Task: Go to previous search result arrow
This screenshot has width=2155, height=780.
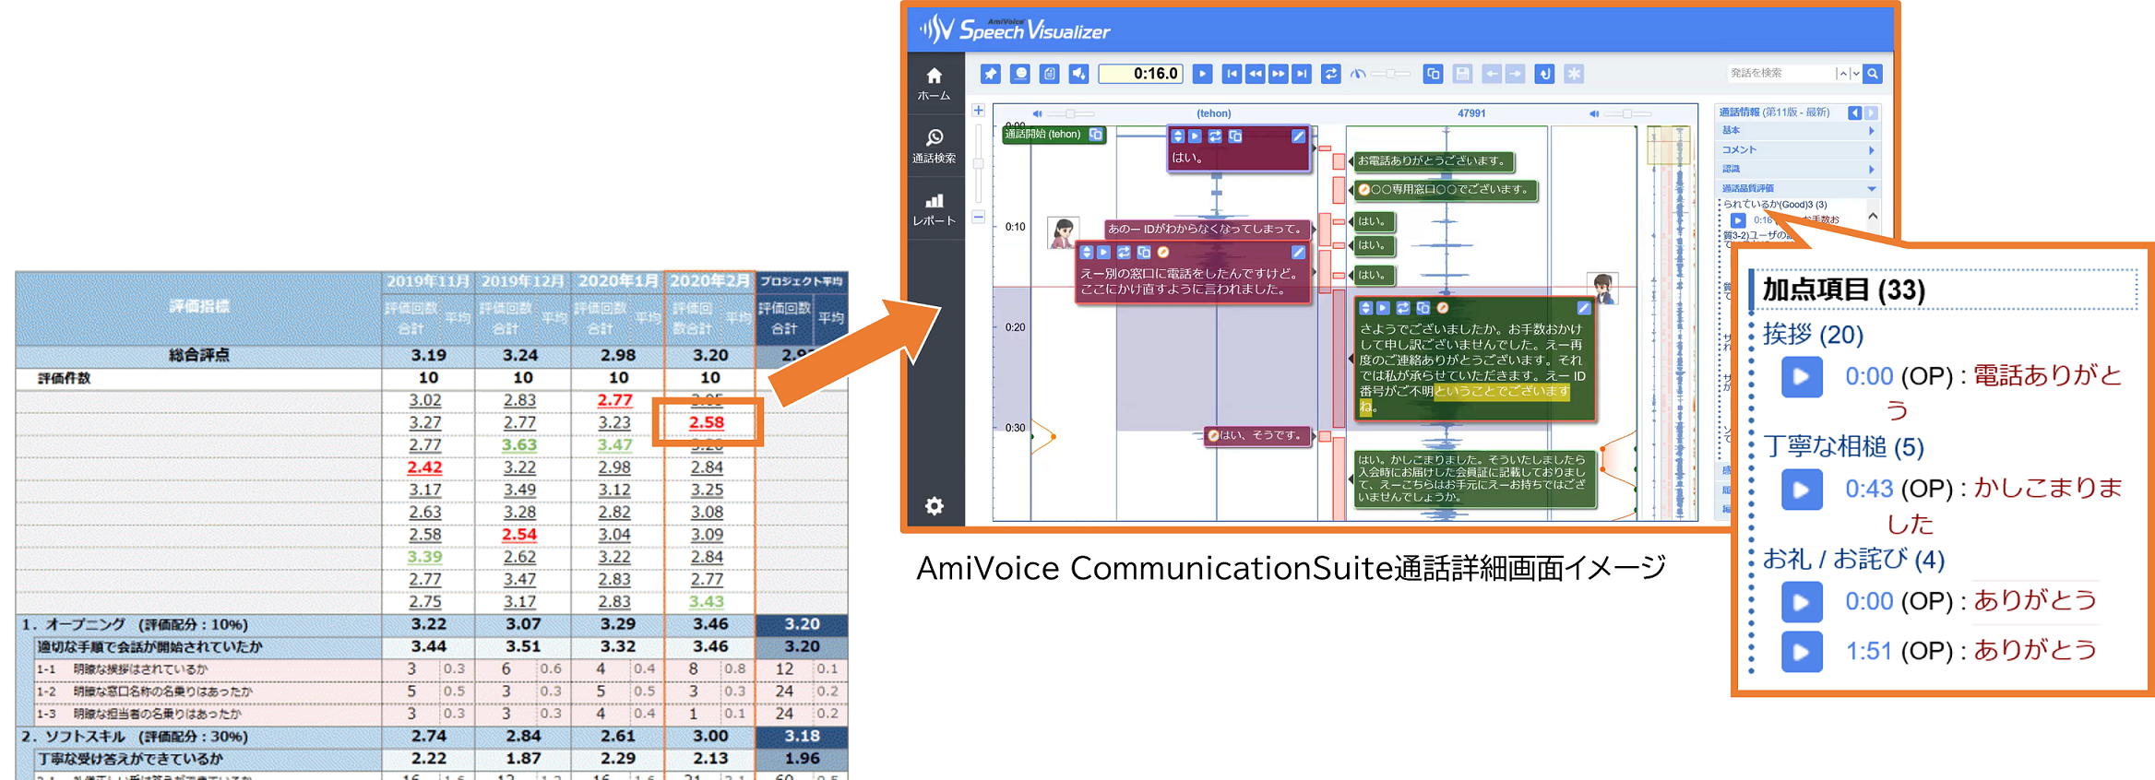Action: click(x=1842, y=73)
